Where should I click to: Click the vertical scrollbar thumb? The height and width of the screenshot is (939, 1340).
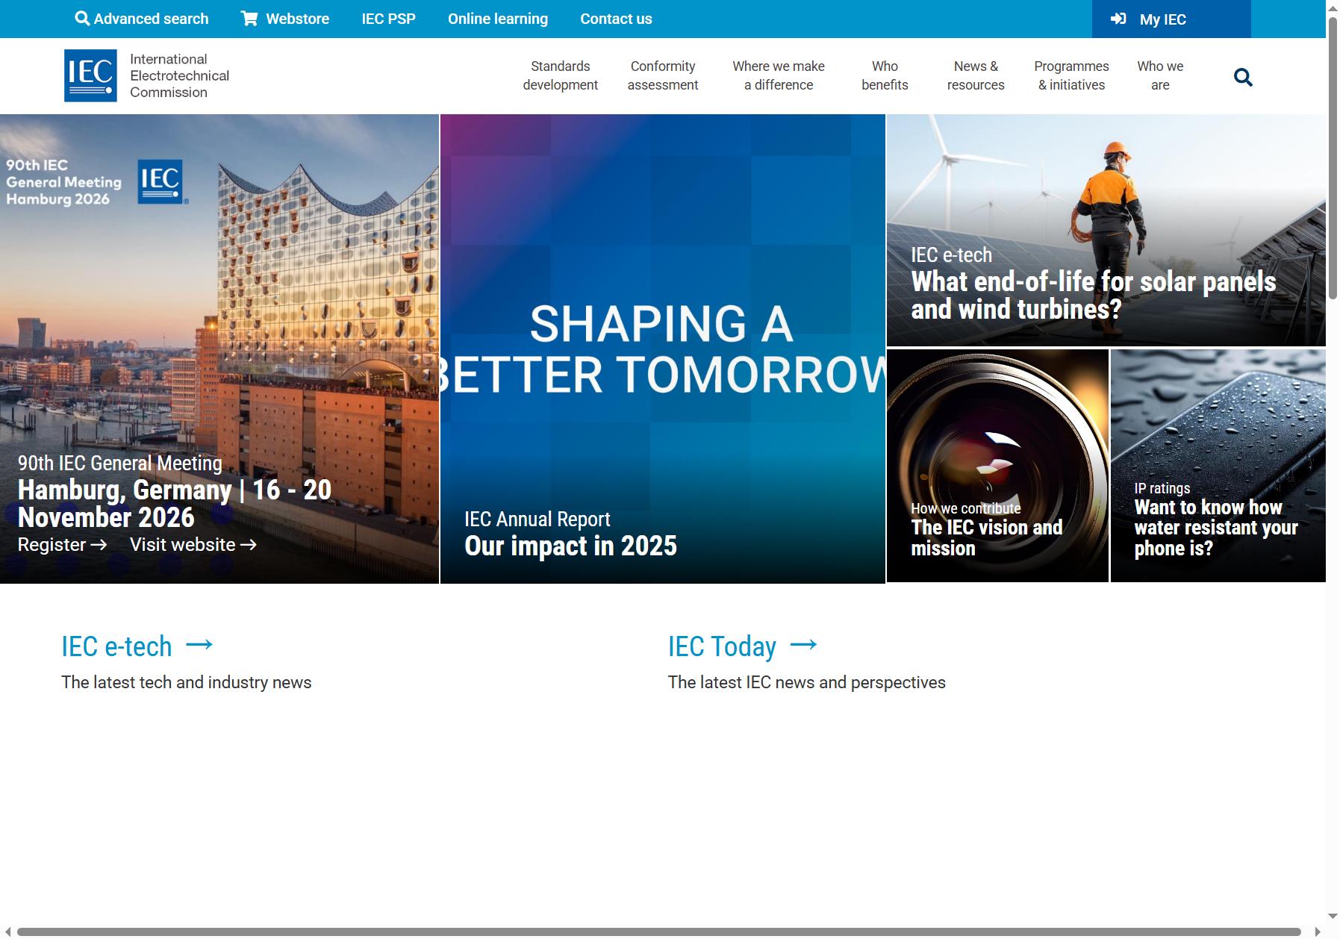coord(1333,158)
